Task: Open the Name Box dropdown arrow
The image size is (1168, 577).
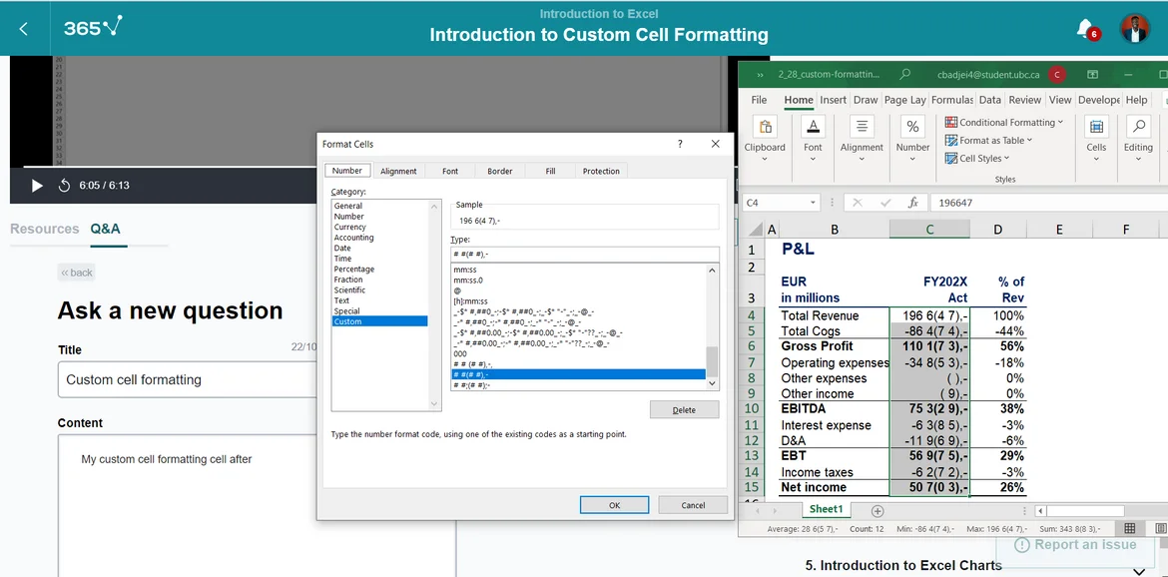Action: [x=814, y=203]
